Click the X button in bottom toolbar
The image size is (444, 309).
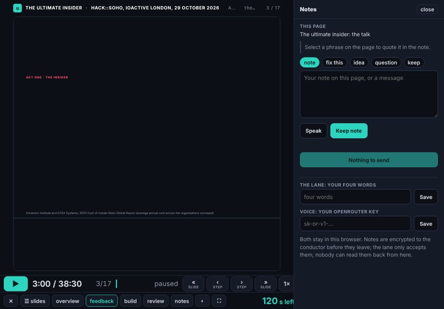[x=11, y=301]
